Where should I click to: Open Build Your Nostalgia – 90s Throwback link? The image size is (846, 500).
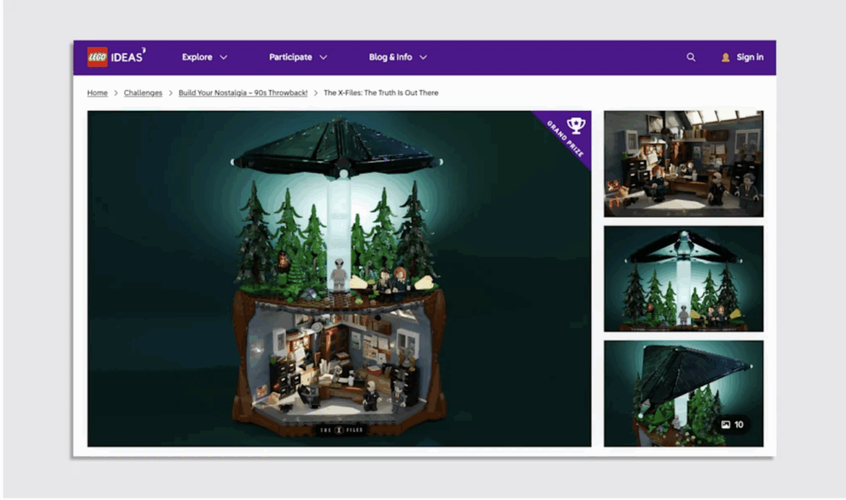243,93
